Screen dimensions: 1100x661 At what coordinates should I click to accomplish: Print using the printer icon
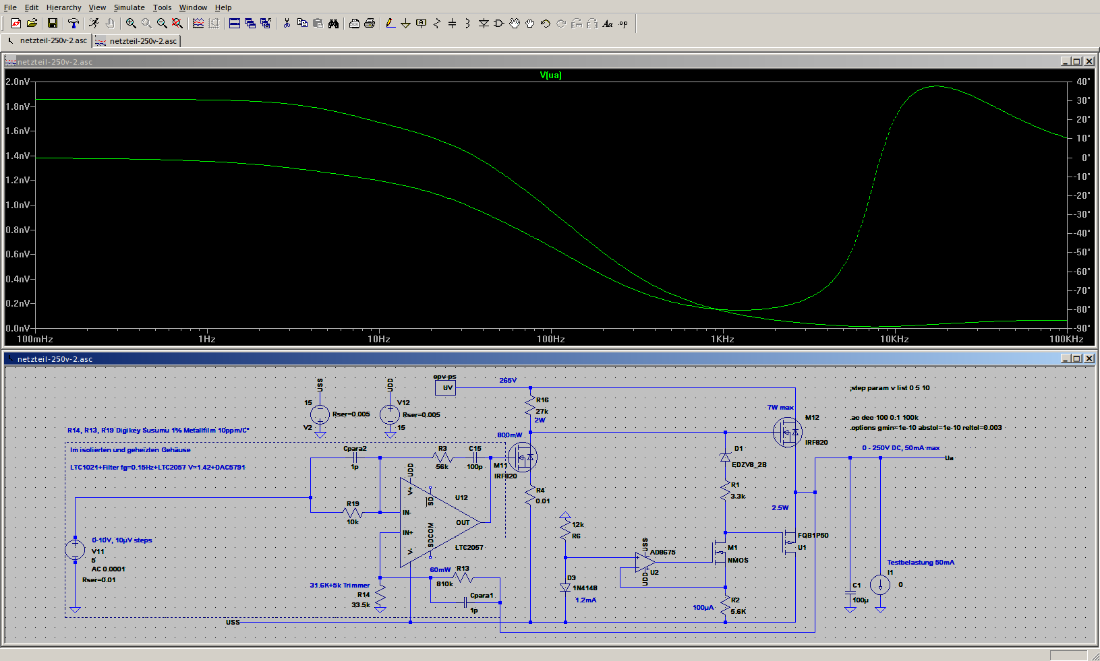pos(370,24)
